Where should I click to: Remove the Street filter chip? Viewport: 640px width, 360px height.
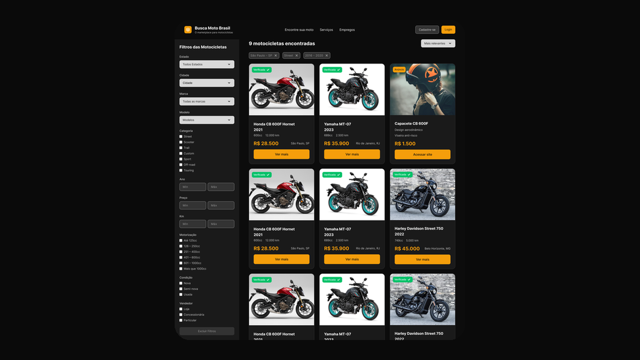tap(296, 56)
